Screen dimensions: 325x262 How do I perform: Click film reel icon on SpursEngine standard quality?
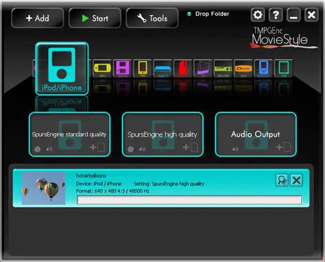tap(38, 150)
